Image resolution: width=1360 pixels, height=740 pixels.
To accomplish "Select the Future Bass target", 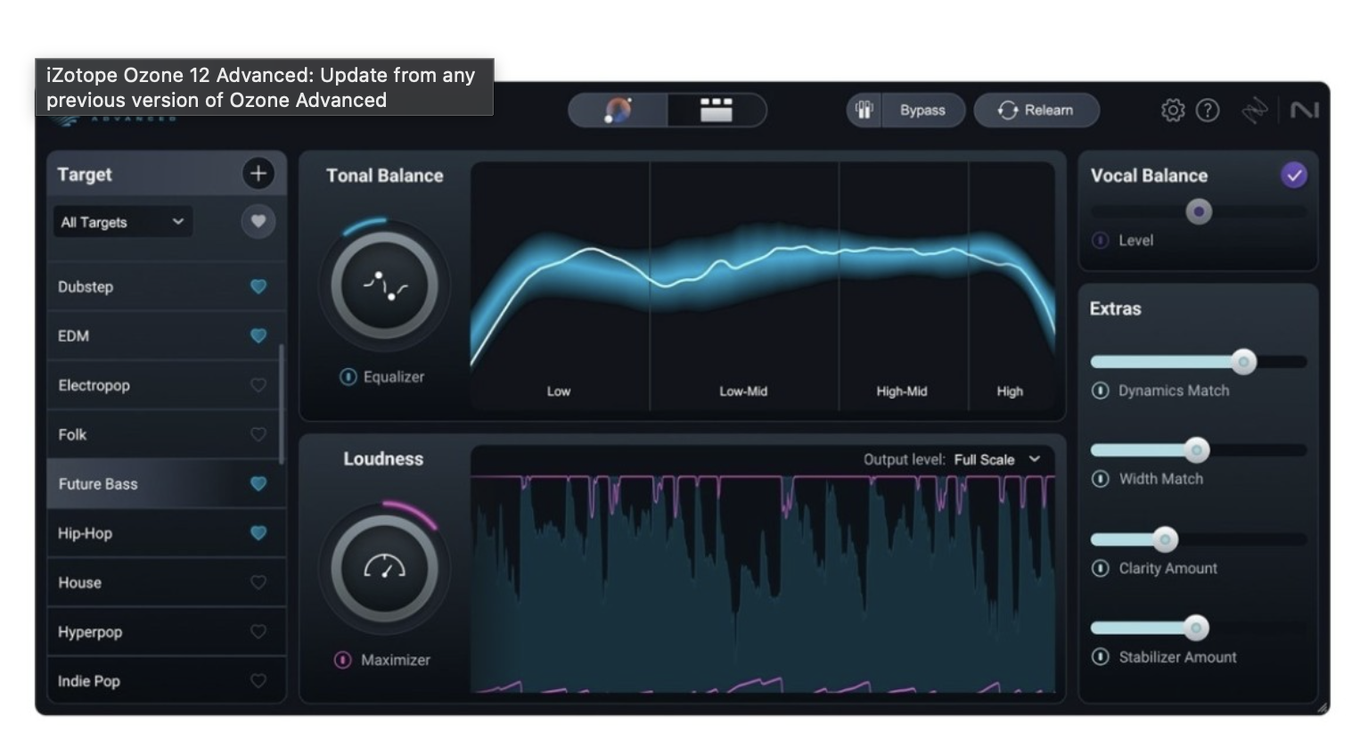I will (166, 484).
